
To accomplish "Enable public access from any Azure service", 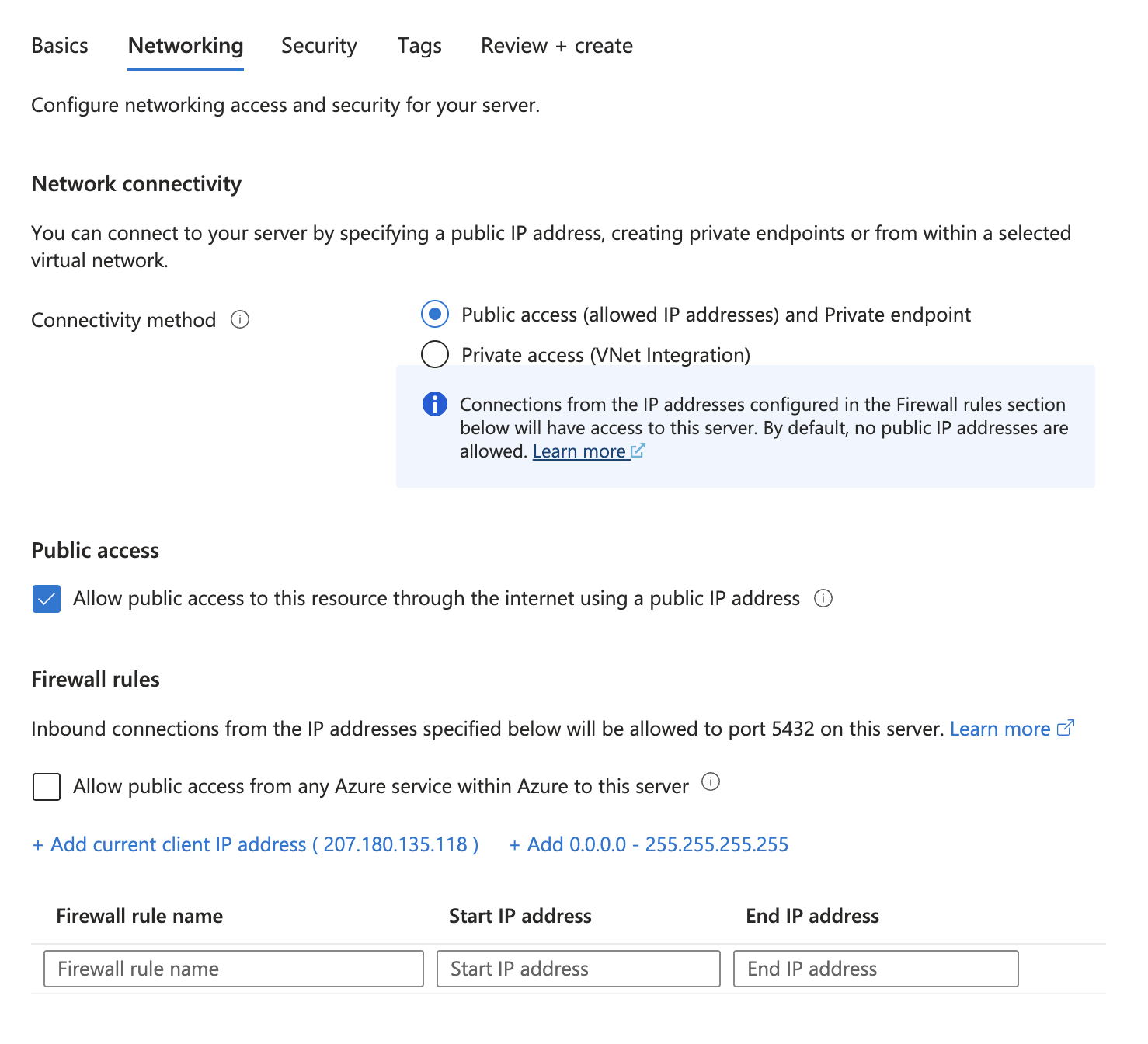I will click(47, 786).
